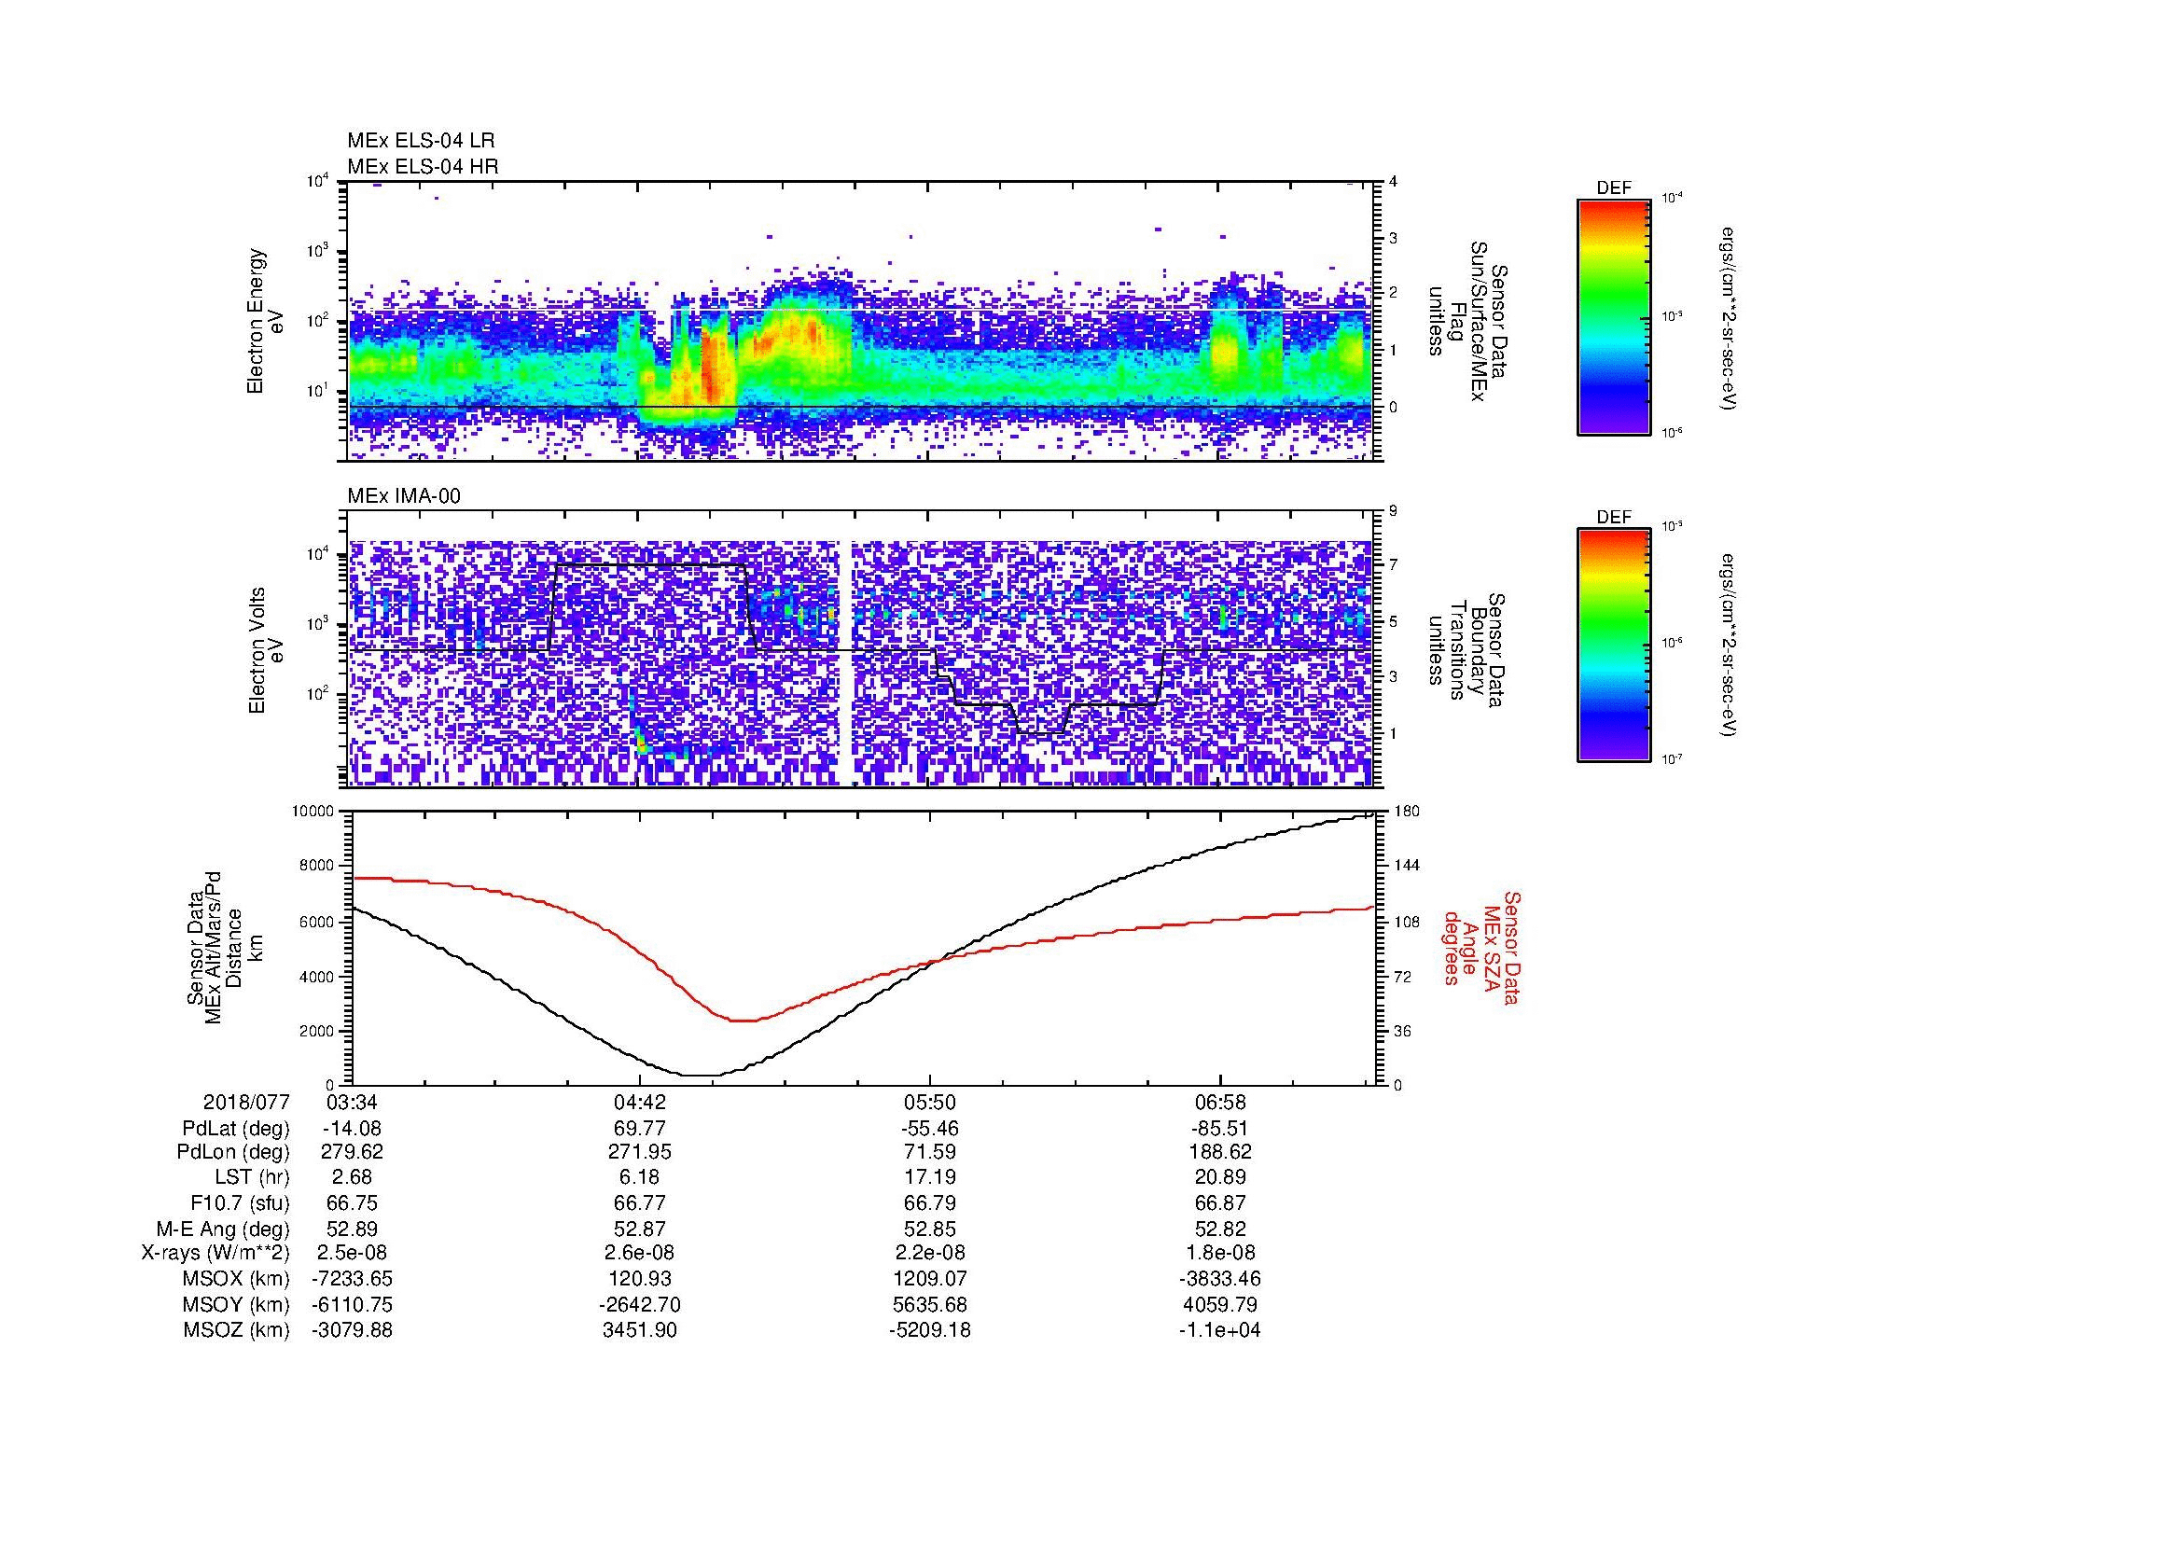Screen dimensions: 2182x1542
Task: Click the 'MSOX (km)' row label
Action: [237, 1280]
